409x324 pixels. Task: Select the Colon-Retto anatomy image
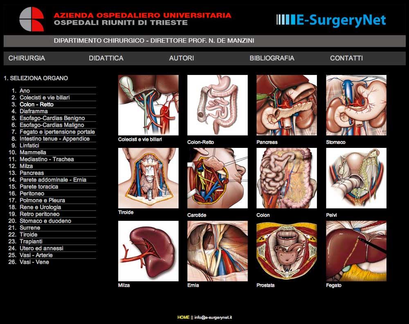(218, 105)
